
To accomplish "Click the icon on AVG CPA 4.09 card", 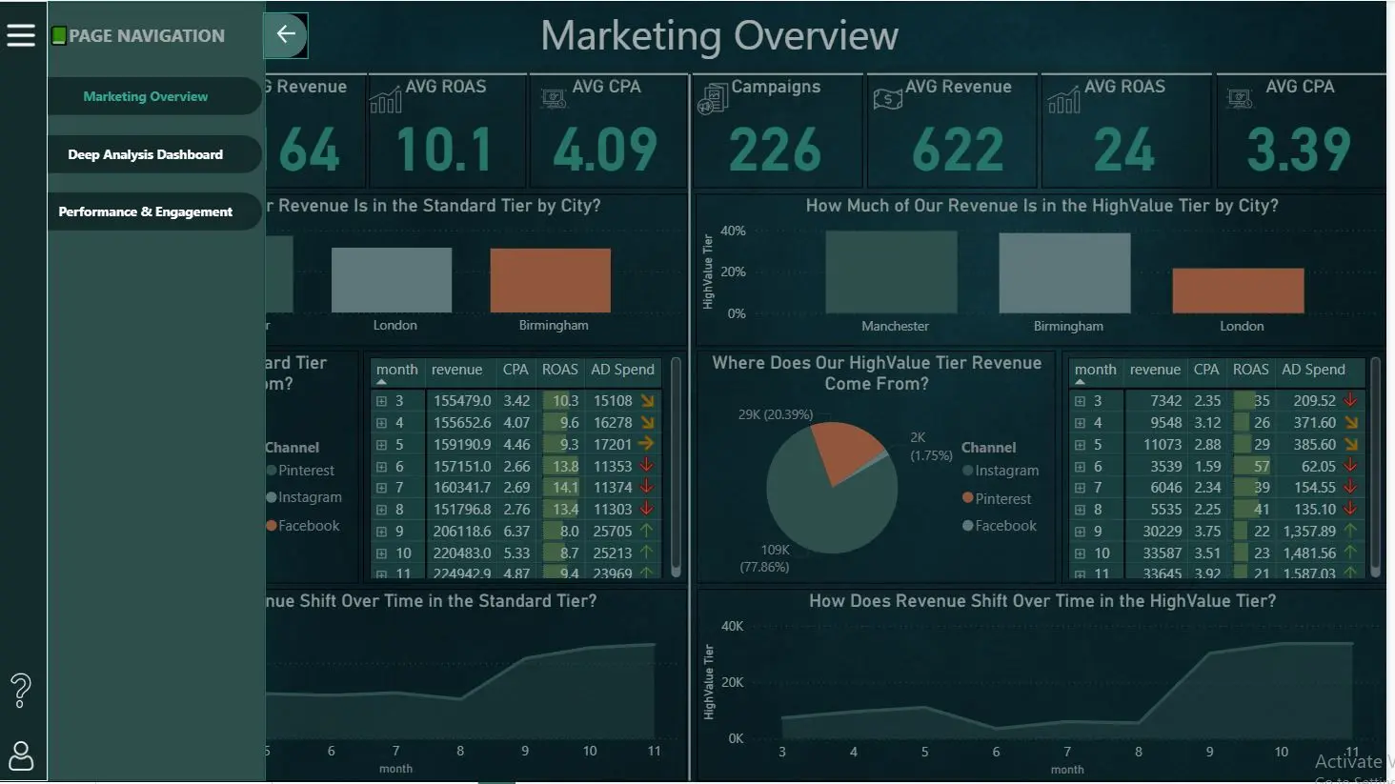I will click(x=554, y=98).
